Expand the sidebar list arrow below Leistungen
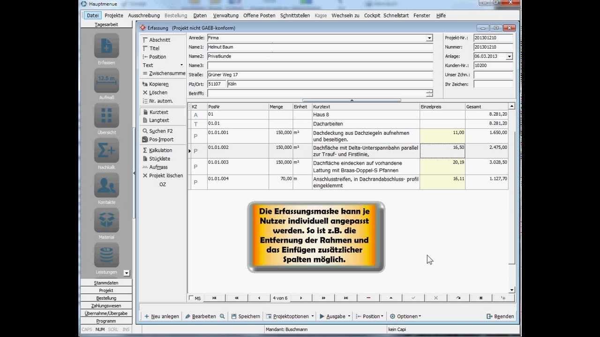This screenshot has width=600, height=337. (127, 273)
